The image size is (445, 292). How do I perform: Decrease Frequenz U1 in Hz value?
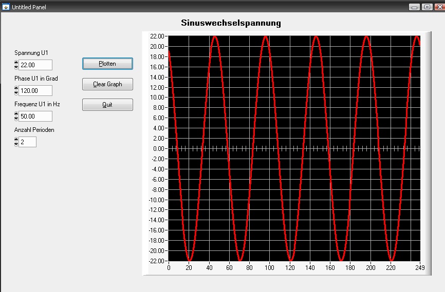(x=16, y=119)
